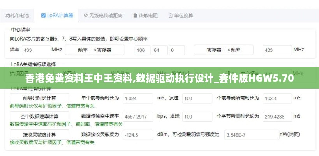Switch to the 功耗和电池 tab
The image size is (319, 156).
[17, 16]
